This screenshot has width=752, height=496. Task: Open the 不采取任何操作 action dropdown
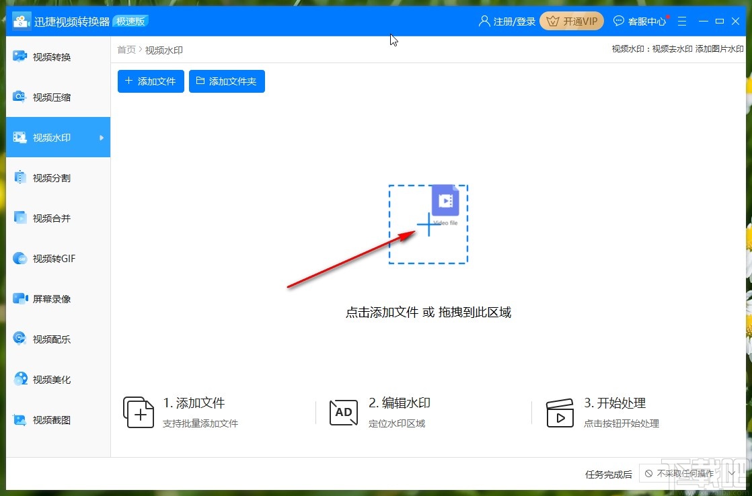[x=690, y=474]
